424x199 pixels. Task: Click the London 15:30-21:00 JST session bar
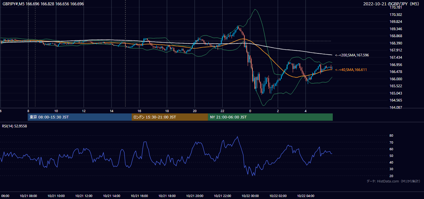170,117
